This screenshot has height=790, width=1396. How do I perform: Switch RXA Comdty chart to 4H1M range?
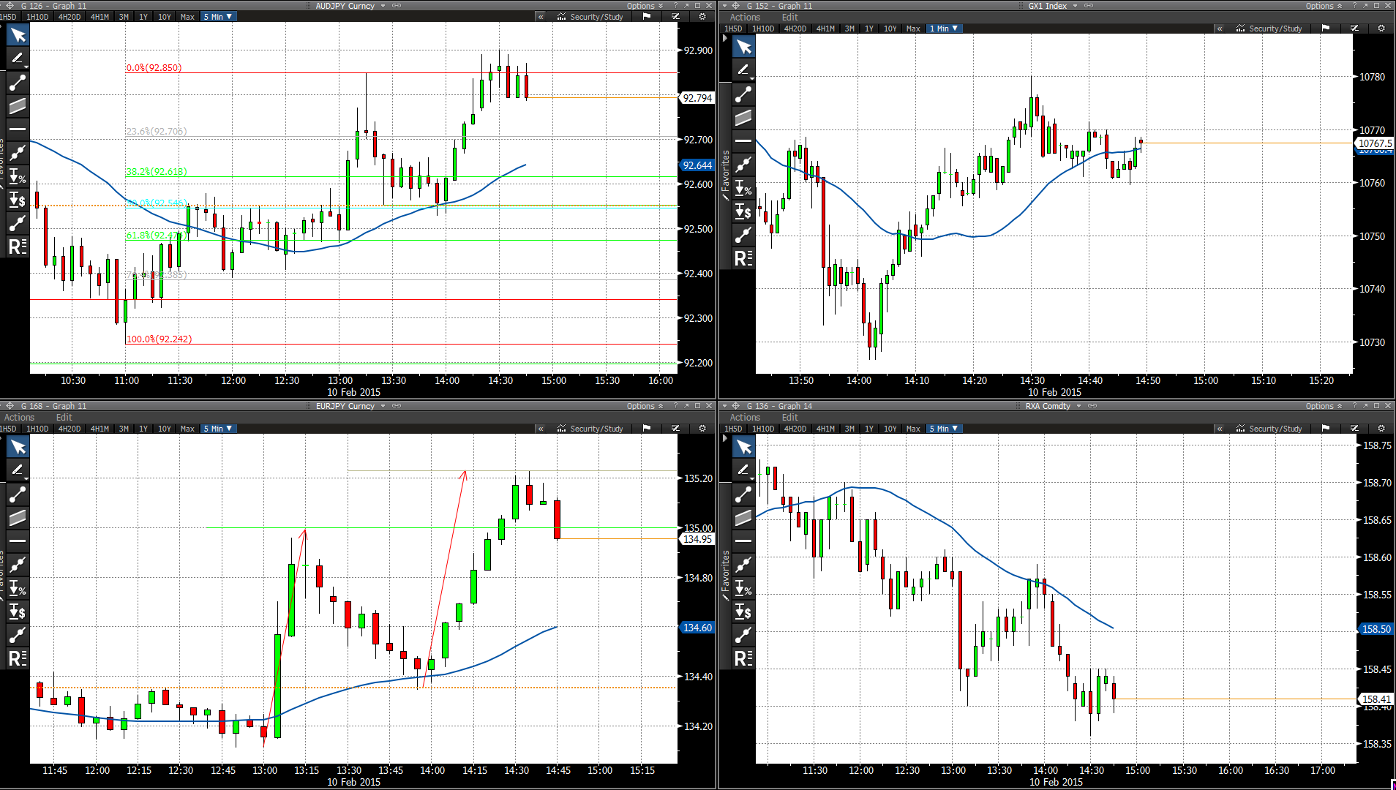click(826, 429)
